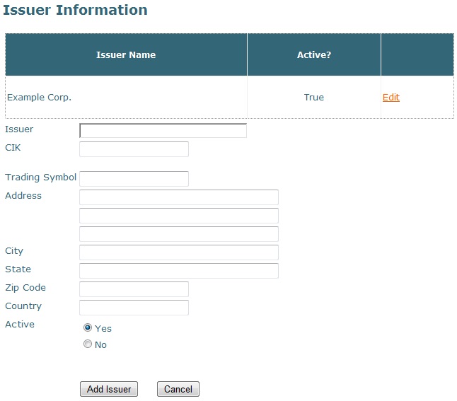The width and height of the screenshot is (457, 401).
Task: Focus the City input field
Action: point(178,252)
